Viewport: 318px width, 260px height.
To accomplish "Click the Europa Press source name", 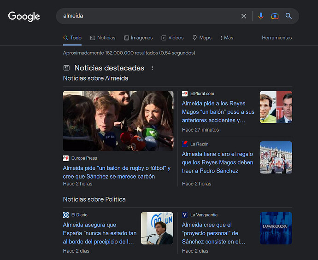I will coord(84,158).
